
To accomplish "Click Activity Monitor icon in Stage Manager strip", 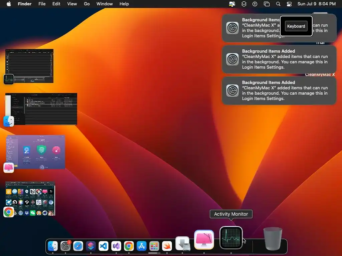I will coord(9,79).
